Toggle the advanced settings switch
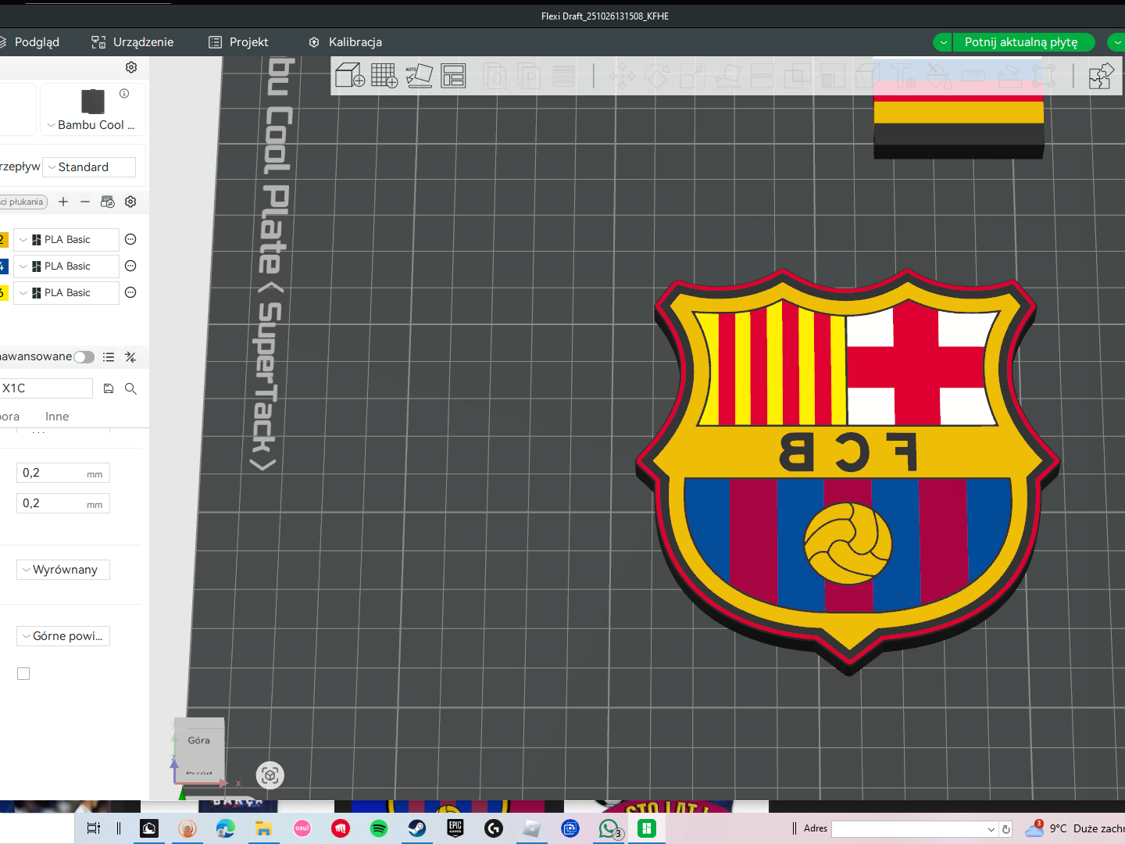The image size is (1125, 844). 84,357
